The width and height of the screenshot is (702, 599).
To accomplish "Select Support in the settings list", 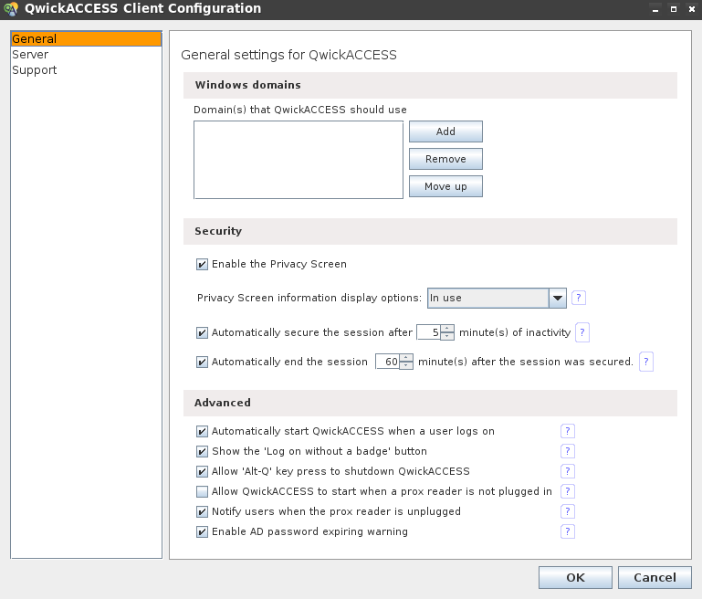I will [86, 70].
